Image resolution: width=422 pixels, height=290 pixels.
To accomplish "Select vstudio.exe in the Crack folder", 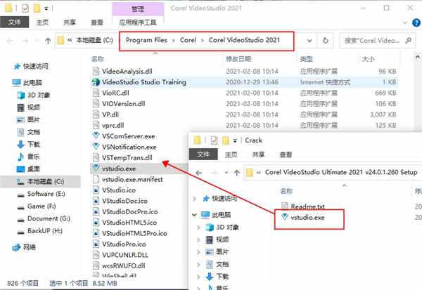I will [x=307, y=218].
